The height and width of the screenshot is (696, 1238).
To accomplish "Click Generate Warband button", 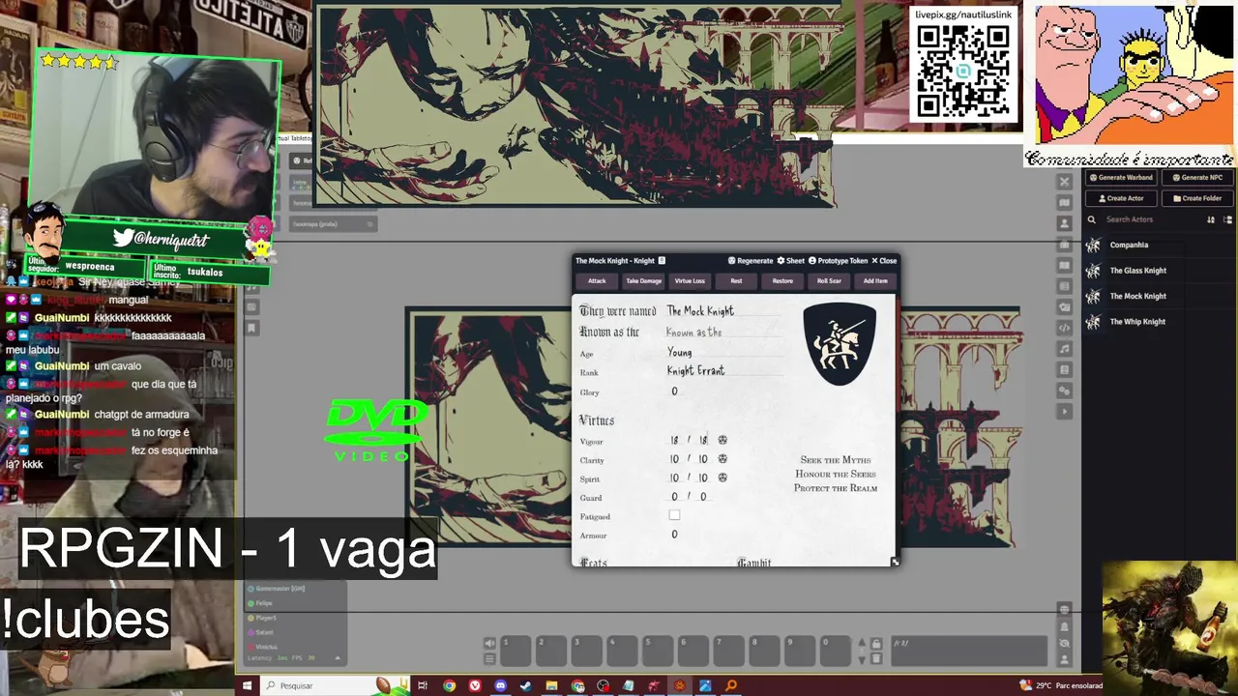I will click(1120, 178).
